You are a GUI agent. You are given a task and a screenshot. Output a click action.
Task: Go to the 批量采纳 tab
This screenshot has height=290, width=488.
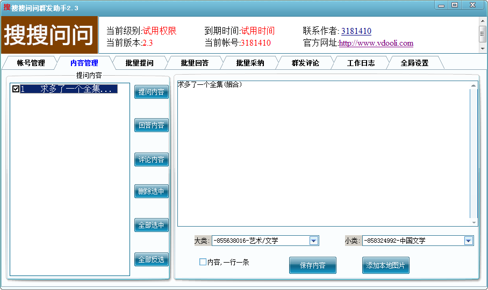pyautogui.click(x=250, y=63)
